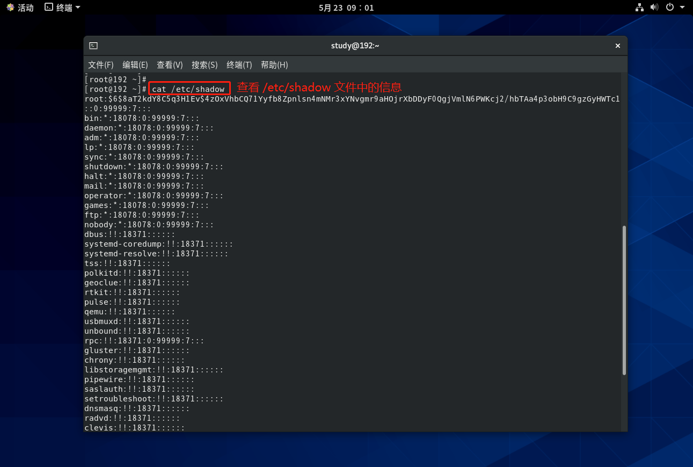Expand the system menu arrow beside power
Image resolution: width=693 pixels, height=467 pixels.
point(683,8)
